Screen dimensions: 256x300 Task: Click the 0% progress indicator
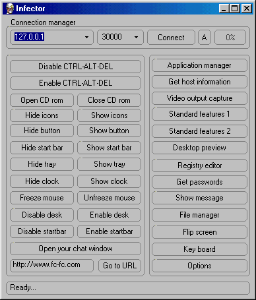coord(230,38)
